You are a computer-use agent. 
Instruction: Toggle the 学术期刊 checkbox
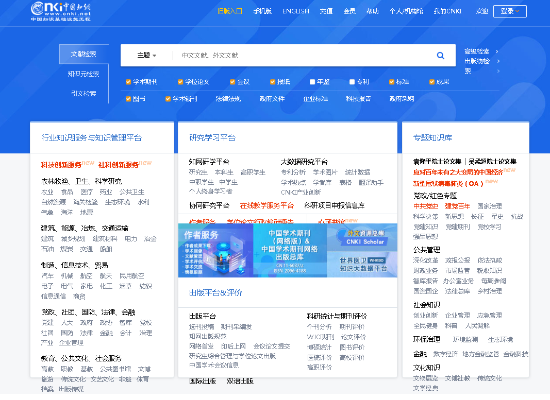point(128,82)
